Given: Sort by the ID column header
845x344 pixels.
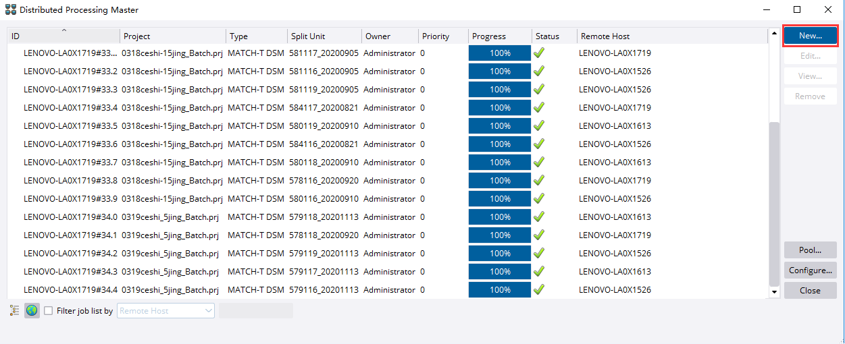Looking at the screenshot, I should pyautogui.click(x=63, y=36).
